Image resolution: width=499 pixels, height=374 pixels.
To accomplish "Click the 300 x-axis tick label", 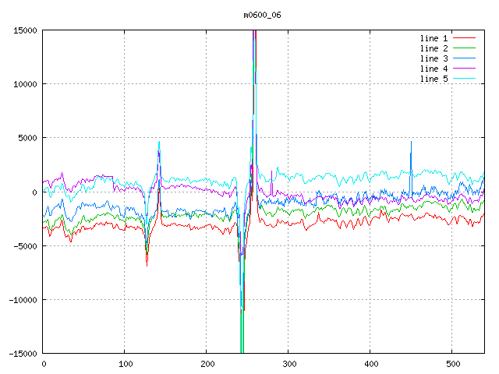I will click(288, 364).
